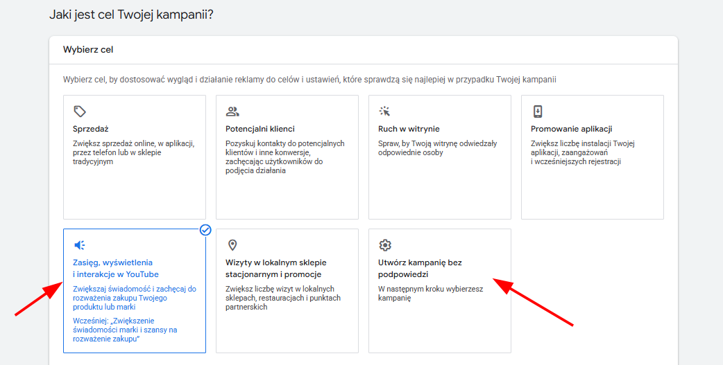
Task: Click the megaphone icon on the YouTube reach card
Action: tap(80, 245)
